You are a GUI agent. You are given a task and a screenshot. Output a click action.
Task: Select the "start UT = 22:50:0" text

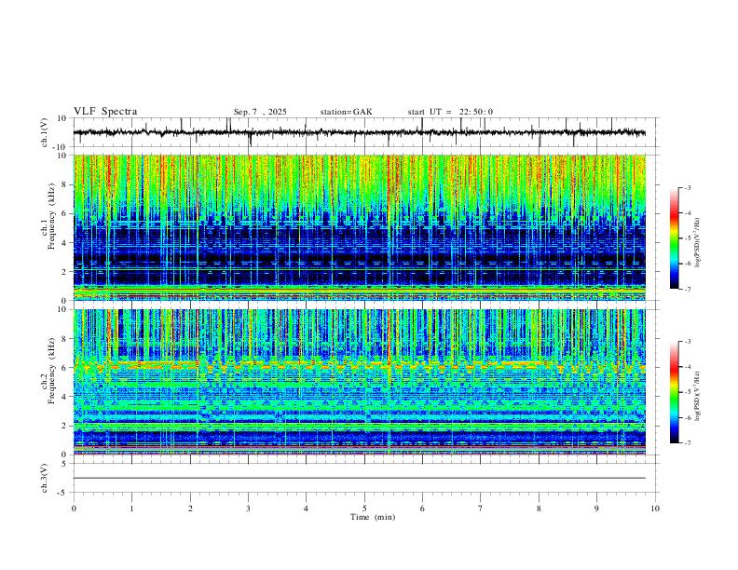click(x=450, y=112)
